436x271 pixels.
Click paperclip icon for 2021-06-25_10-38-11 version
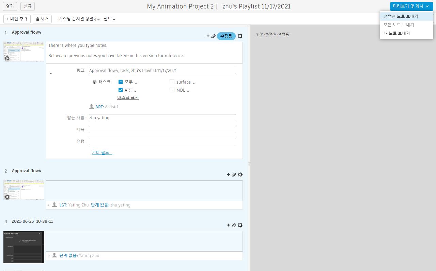[234, 225]
